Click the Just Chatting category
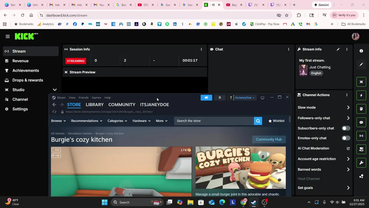 tap(320, 67)
